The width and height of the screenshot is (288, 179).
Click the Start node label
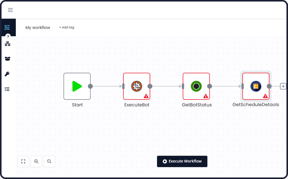tap(77, 105)
